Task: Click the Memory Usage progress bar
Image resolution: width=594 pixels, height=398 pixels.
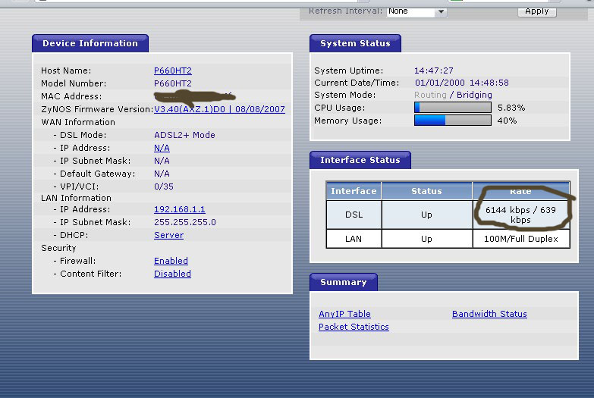Action: pos(452,121)
